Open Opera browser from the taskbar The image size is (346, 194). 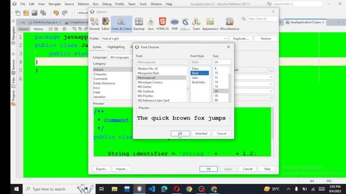tap(177, 189)
